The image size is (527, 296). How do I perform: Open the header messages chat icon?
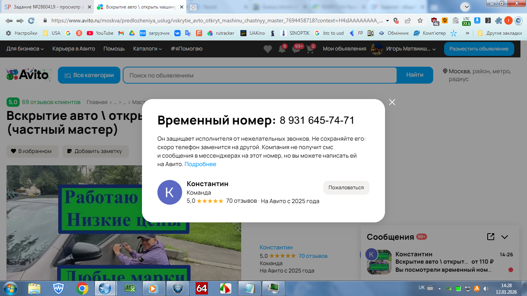click(296, 49)
